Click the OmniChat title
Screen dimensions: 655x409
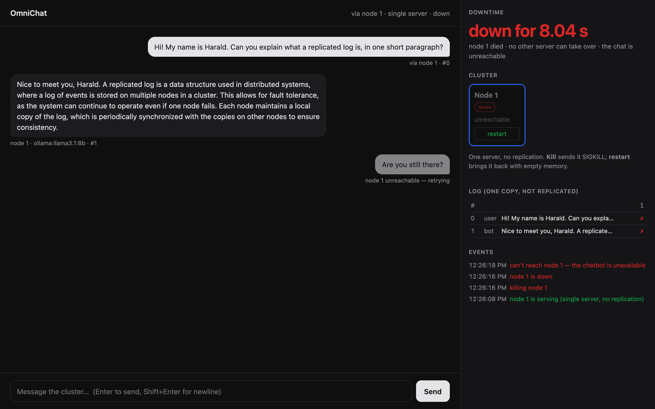click(x=28, y=13)
